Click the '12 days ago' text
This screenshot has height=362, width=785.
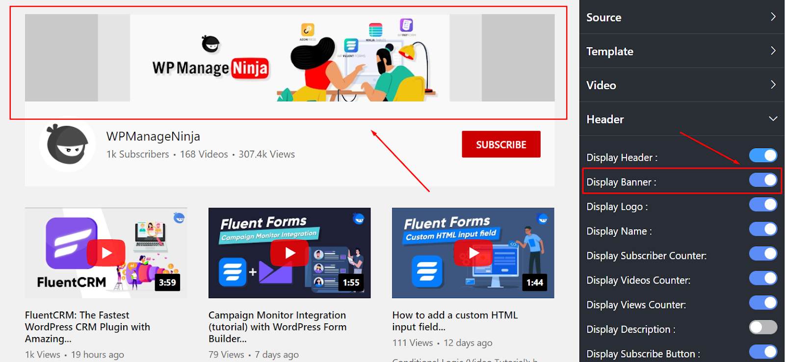468,343
